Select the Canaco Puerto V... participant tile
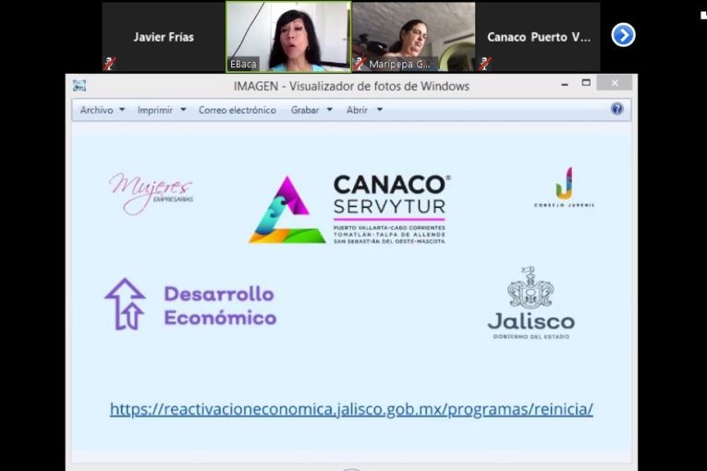 pyautogui.click(x=539, y=37)
